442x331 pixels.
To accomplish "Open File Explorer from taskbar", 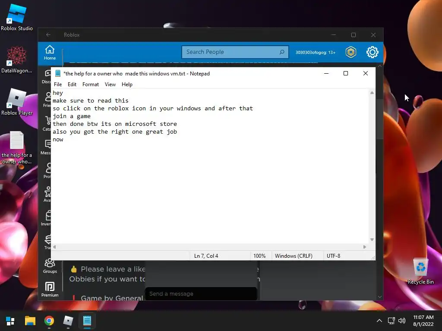I will 30,321.
